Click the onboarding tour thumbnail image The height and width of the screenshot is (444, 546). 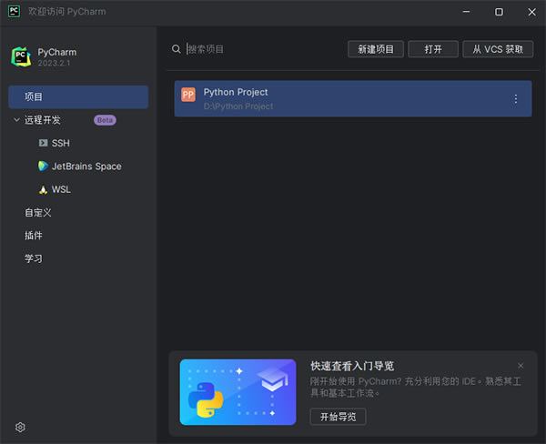pos(238,392)
